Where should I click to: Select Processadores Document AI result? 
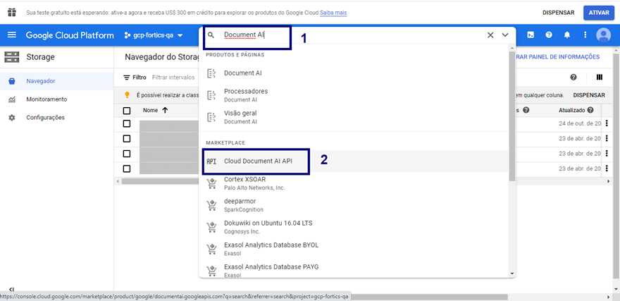click(353, 95)
